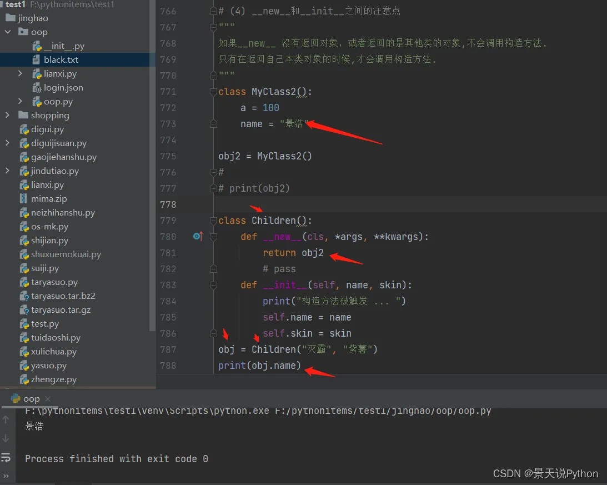This screenshot has height=485, width=607.
Task: Expand the lianxi.py node under oop
Action: pyautogui.click(x=21, y=74)
